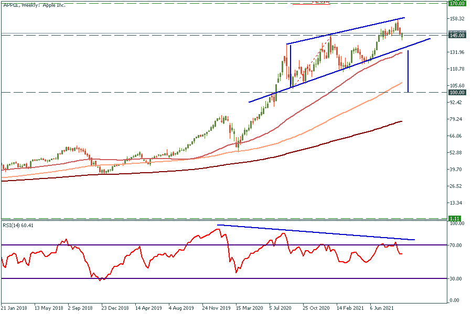
Task: Click the 21 Jan 2018 date label
Action: point(14,308)
